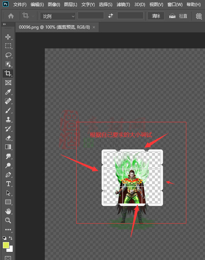Open the 窗口(W) menu
Viewport: 205px width, 260px height.
(x=175, y=5)
